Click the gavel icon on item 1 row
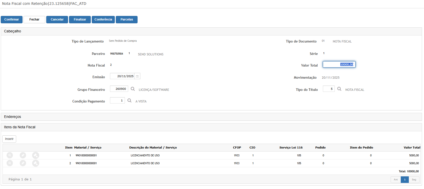 click(x=36, y=155)
